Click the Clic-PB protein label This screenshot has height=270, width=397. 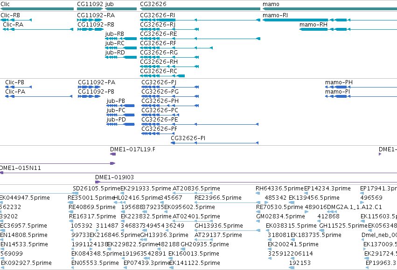pos(14,82)
